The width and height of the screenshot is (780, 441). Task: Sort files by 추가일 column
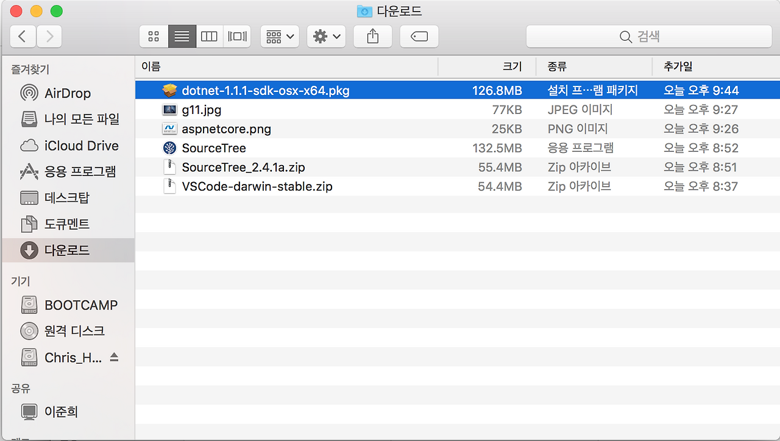pyautogui.click(x=716, y=66)
